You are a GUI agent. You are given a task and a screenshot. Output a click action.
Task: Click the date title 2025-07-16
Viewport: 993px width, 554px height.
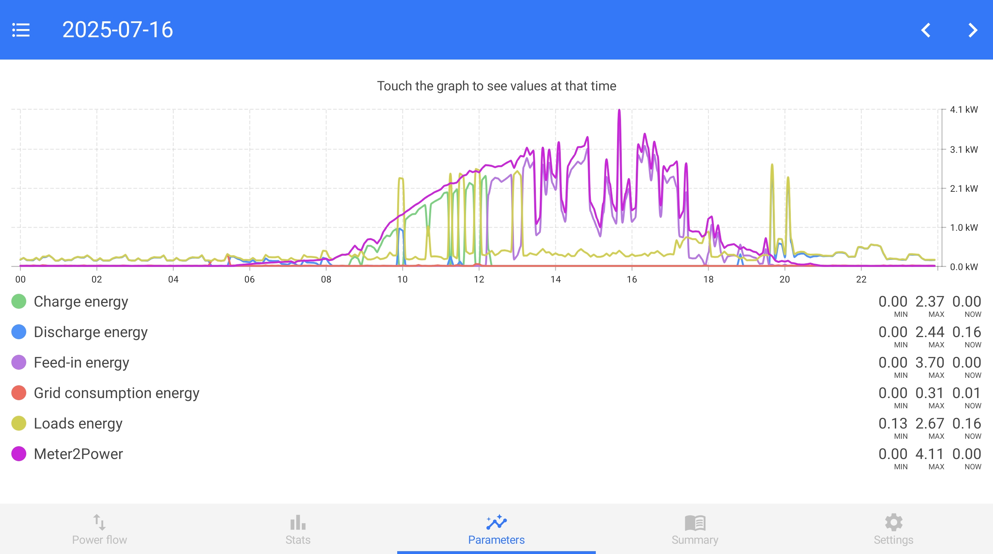118,30
